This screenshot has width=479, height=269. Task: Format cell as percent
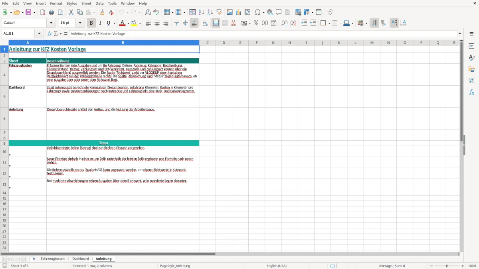256,23
